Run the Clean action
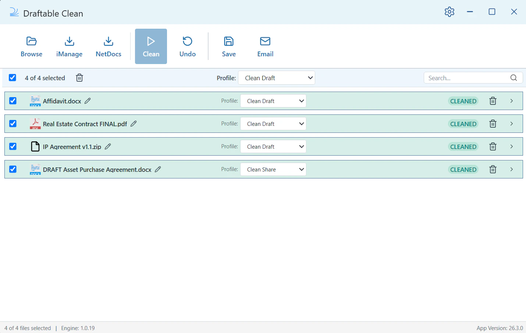The image size is (526, 333). tap(151, 46)
